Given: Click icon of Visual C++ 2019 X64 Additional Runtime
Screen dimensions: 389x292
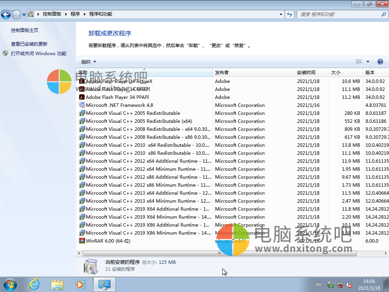Looking at the screenshot, I should pyautogui.click(x=82, y=209).
